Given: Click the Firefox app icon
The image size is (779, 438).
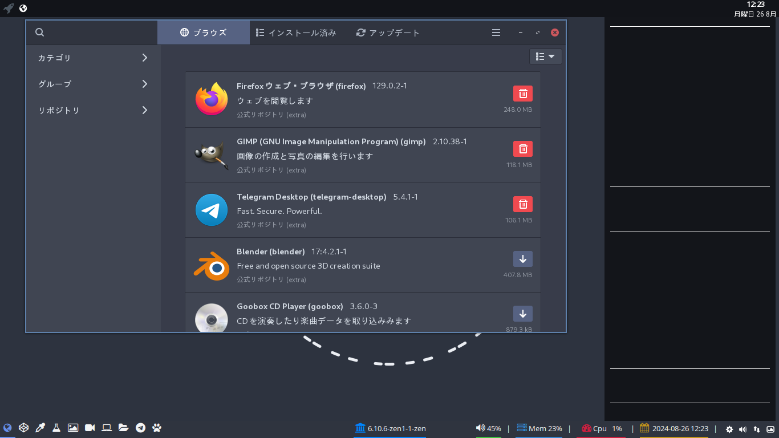Looking at the screenshot, I should pyautogui.click(x=212, y=99).
